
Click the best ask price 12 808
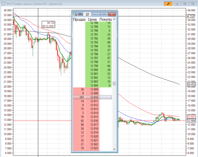point(94,89)
